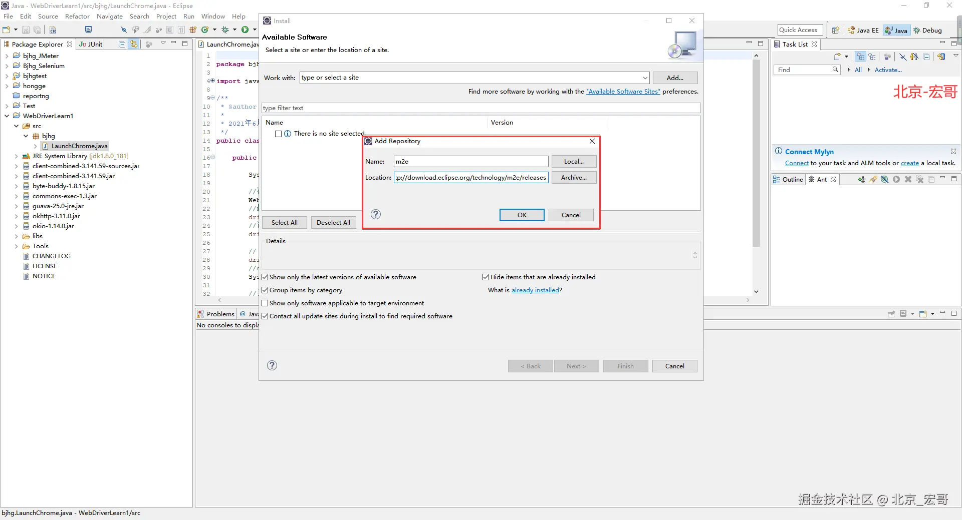Click the New Task icon in Task List
Image resolution: width=962 pixels, height=520 pixels.
click(837, 57)
